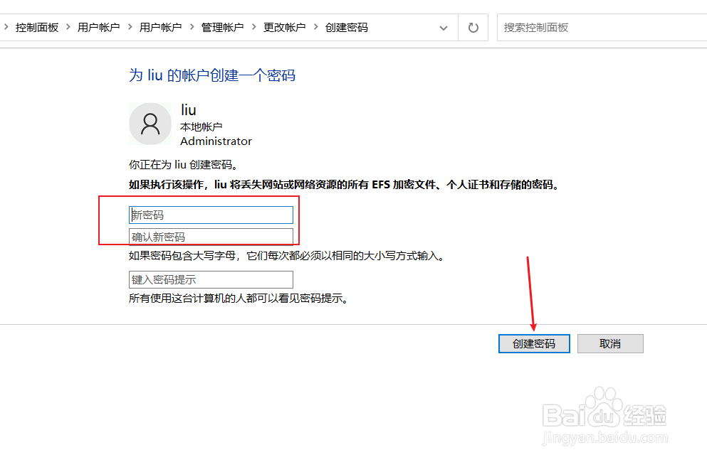Click the 创建密码 confirmation button
The height and width of the screenshot is (462, 707).
pyautogui.click(x=534, y=343)
